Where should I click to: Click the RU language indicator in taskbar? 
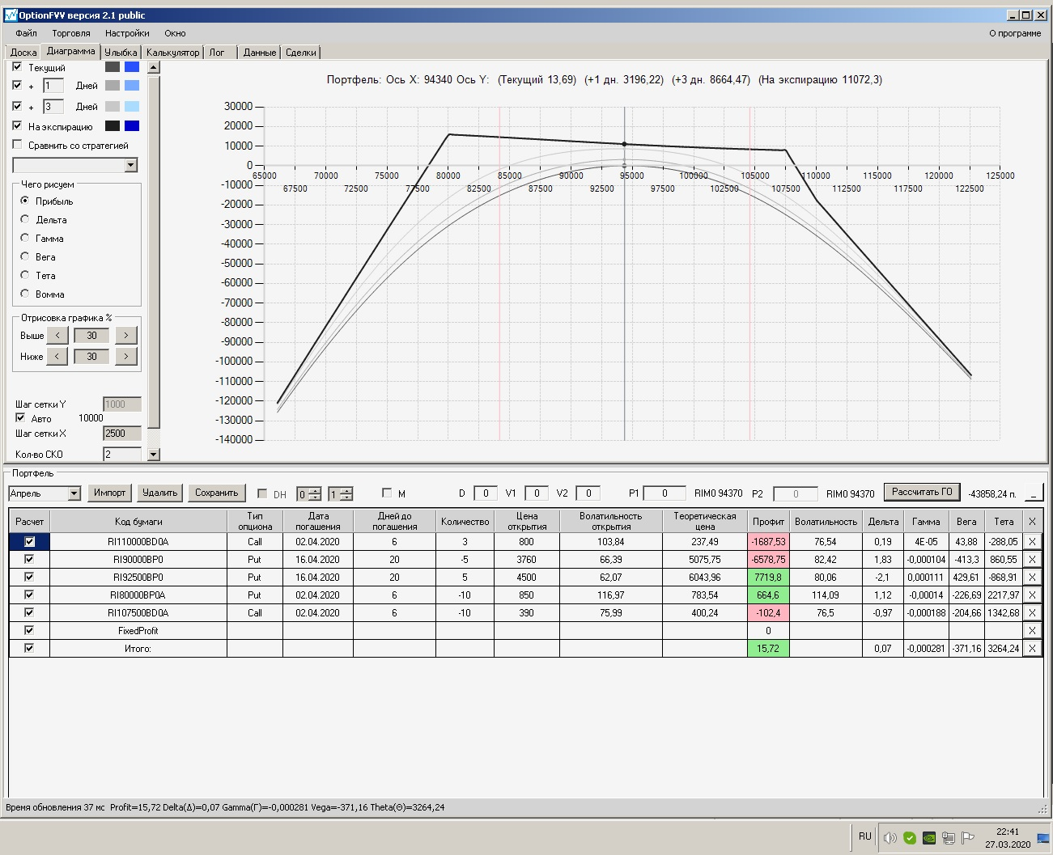(865, 836)
